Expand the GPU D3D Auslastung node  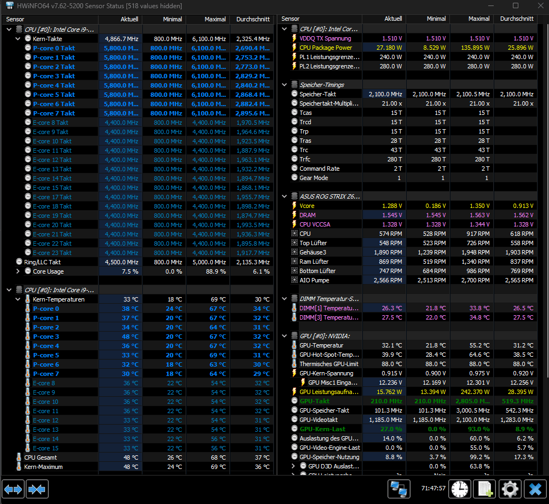[x=293, y=466]
